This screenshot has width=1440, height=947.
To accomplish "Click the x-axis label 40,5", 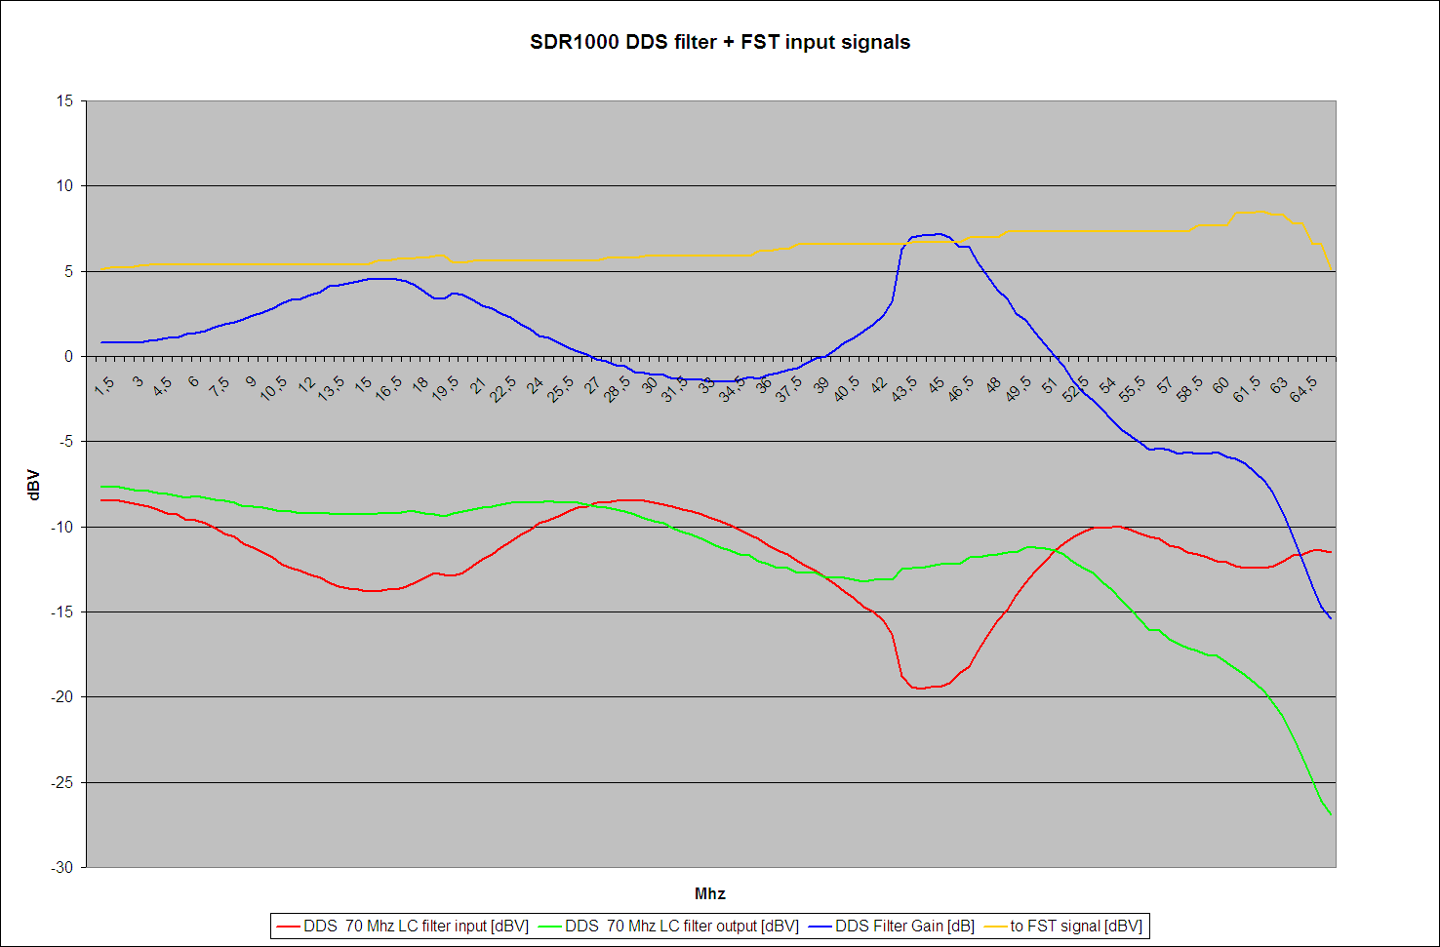I will [x=845, y=387].
